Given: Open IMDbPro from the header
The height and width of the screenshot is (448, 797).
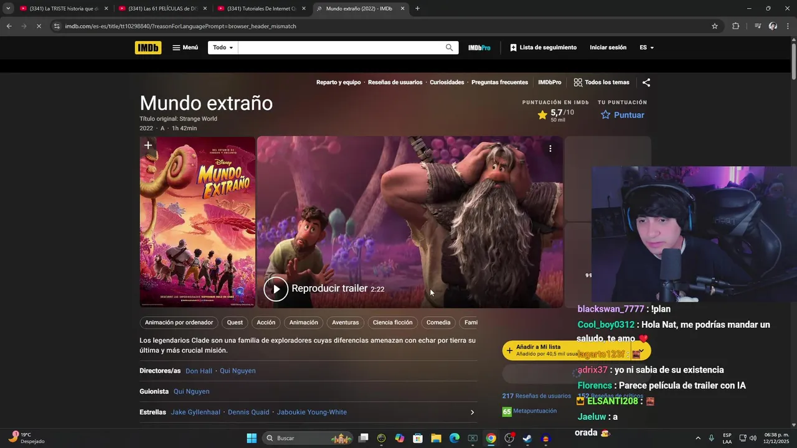Looking at the screenshot, I should (479, 47).
